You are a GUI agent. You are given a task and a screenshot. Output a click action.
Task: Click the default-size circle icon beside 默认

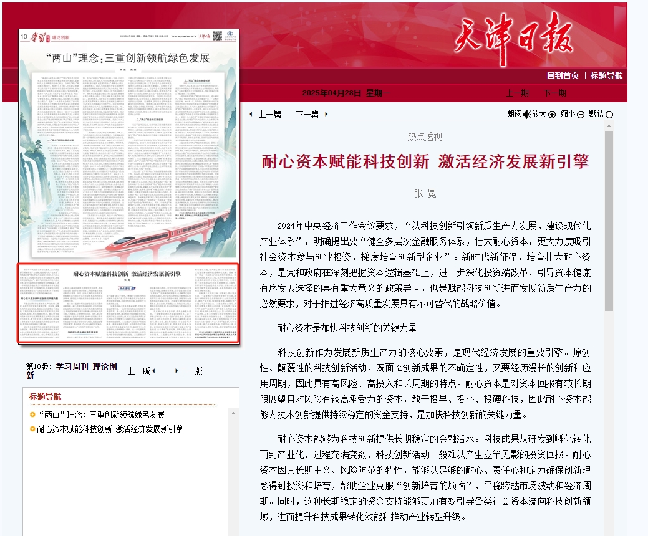[x=609, y=114]
